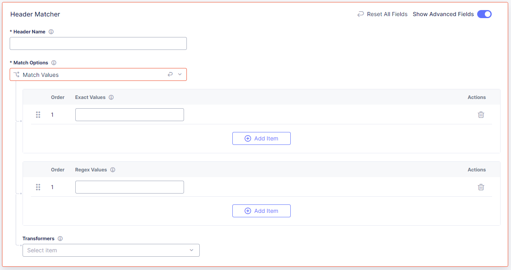The height and width of the screenshot is (270, 511).
Task: Click the Header Name input field
Action: tap(98, 43)
